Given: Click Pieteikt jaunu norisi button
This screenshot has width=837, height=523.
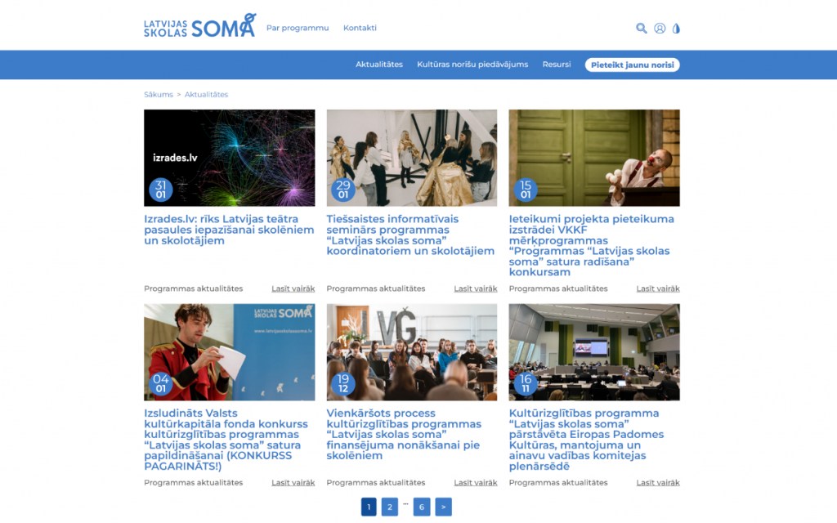Looking at the screenshot, I should (x=632, y=65).
